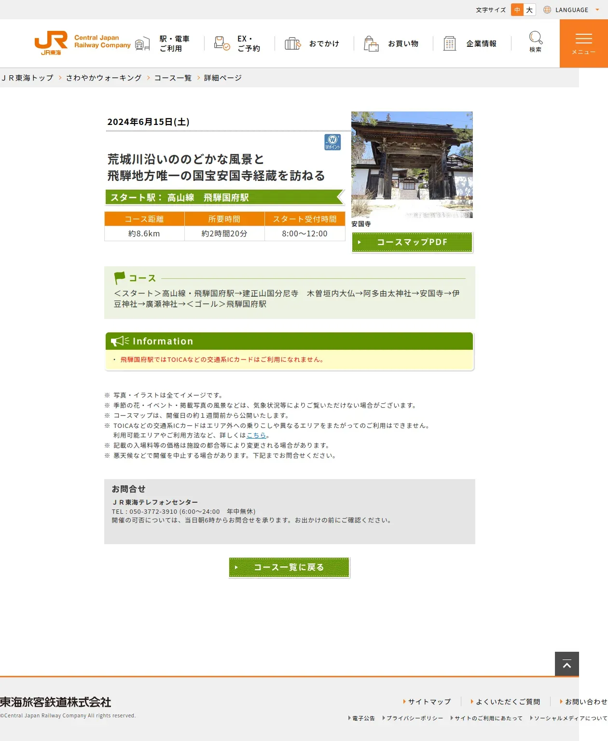
Task: Open the 安国寺 temple photo
Action: pos(412,165)
